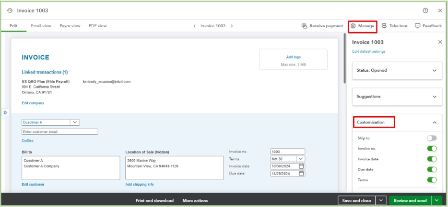Click Edit company link
The image size is (448, 207).
point(33,103)
